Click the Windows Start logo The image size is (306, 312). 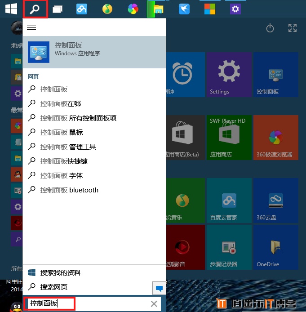point(11,9)
